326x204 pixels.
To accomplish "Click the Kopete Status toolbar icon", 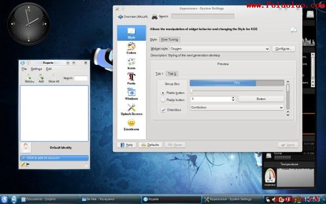I will (x=29, y=78).
